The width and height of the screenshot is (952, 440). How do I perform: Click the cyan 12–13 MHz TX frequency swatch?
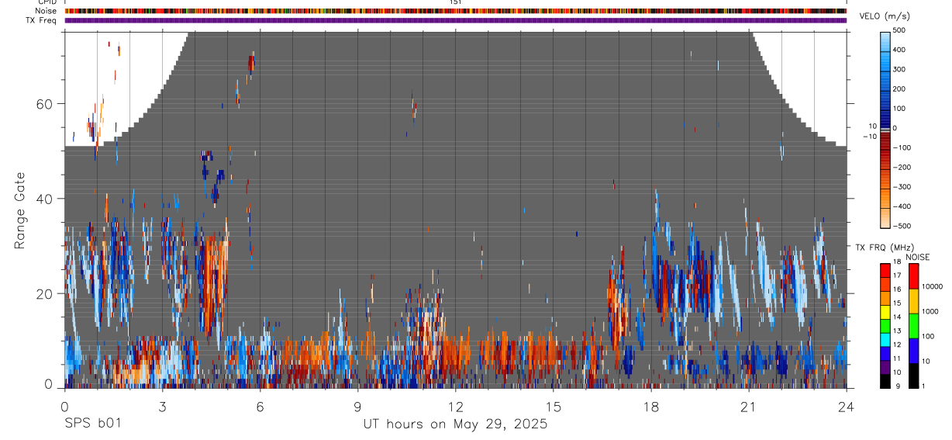(x=885, y=339)
